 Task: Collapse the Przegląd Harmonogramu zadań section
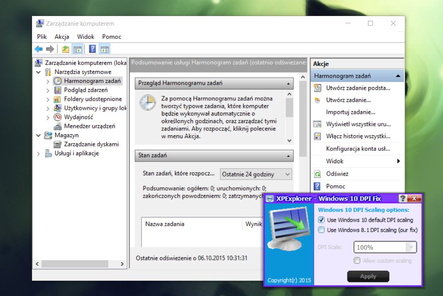(x=288, y=83)
